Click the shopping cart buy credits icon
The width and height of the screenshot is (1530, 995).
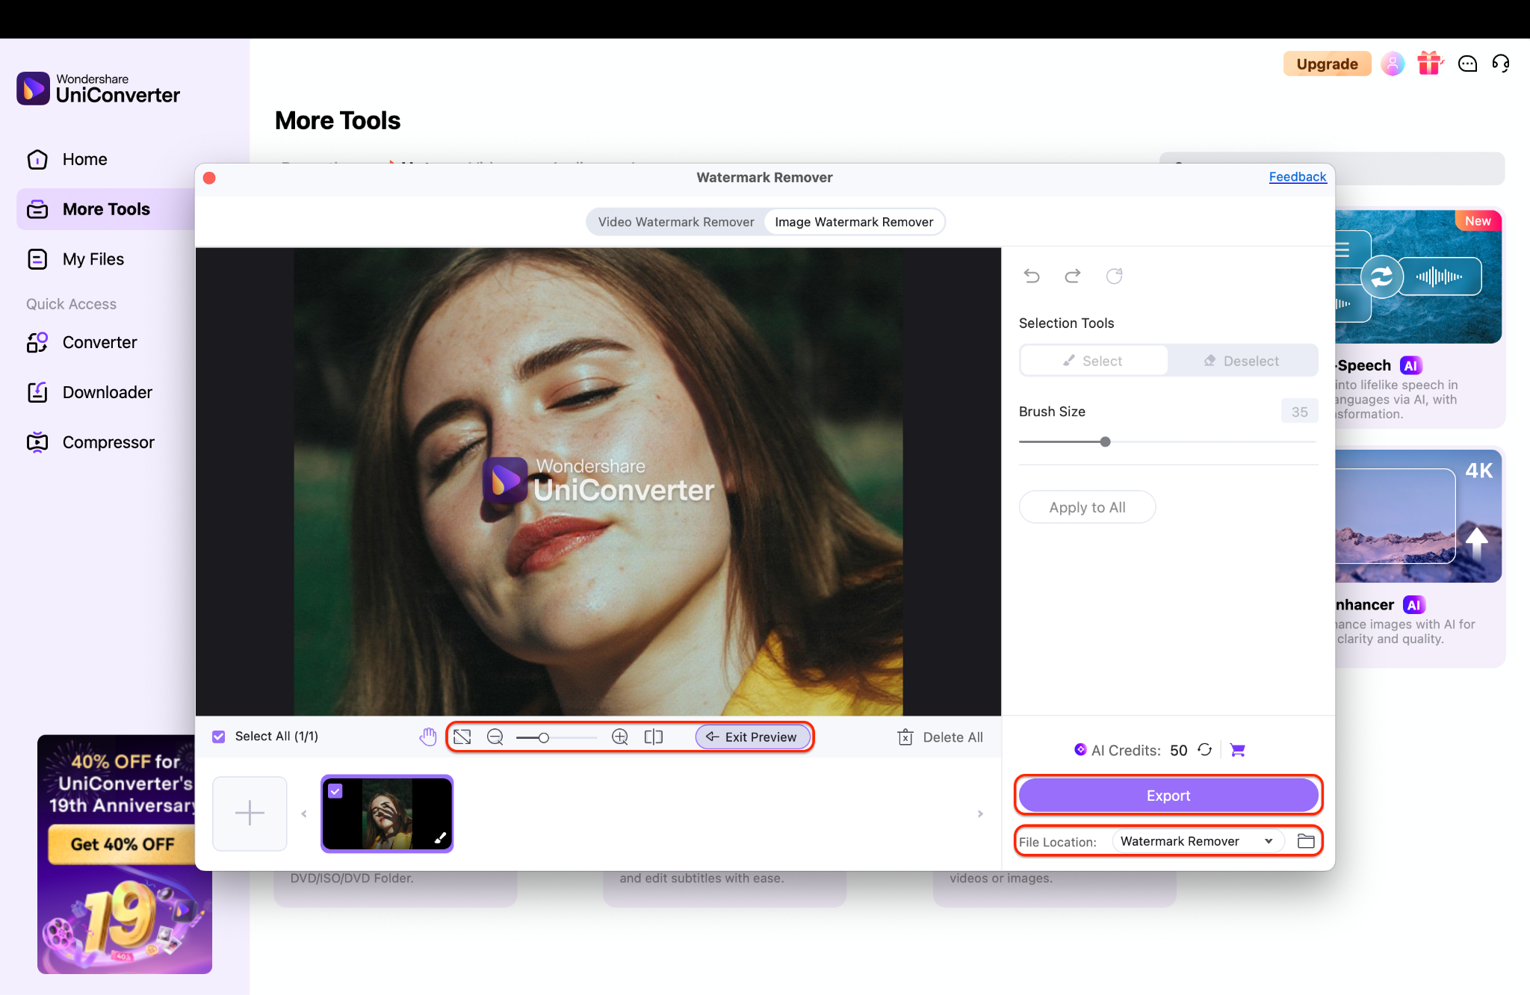[1238, 750]
